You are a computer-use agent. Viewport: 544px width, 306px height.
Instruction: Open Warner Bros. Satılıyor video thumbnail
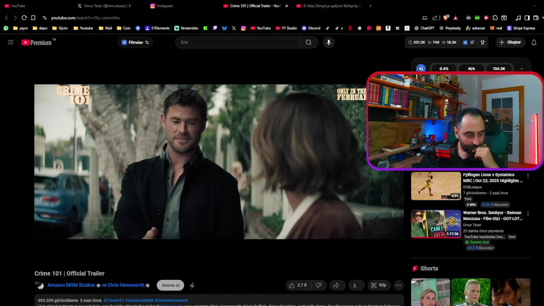pyautogui.click(x=436, y=224)
